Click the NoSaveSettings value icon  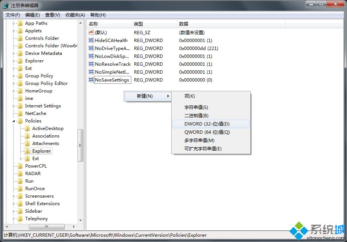(91, 80)
